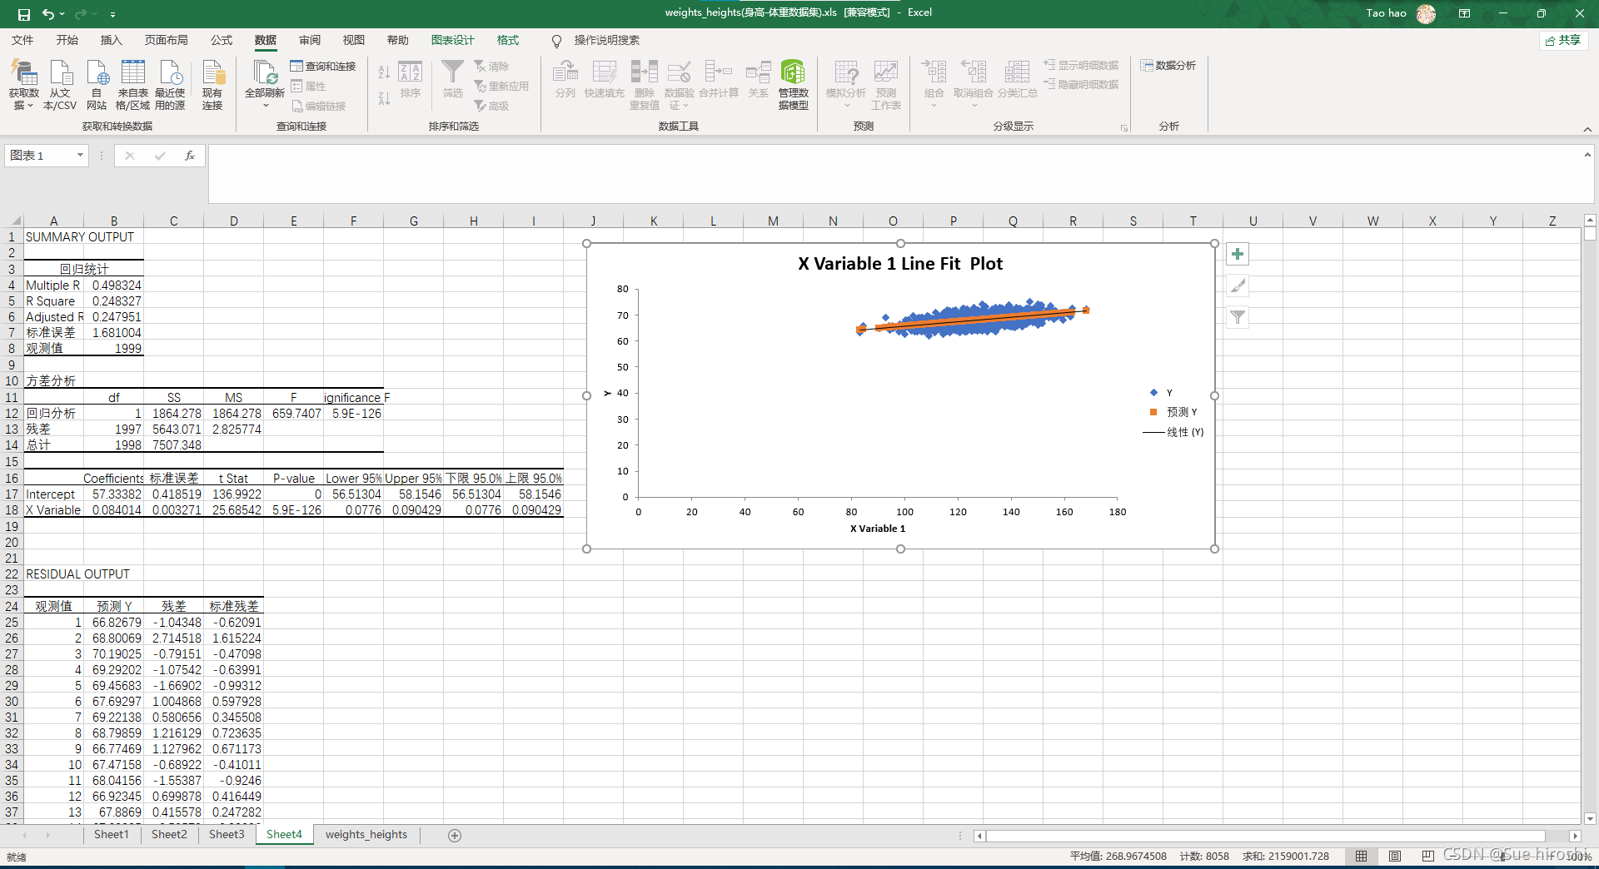Open the File (文件) menu
Screen dimensions: 1599x869
point(22,40)
